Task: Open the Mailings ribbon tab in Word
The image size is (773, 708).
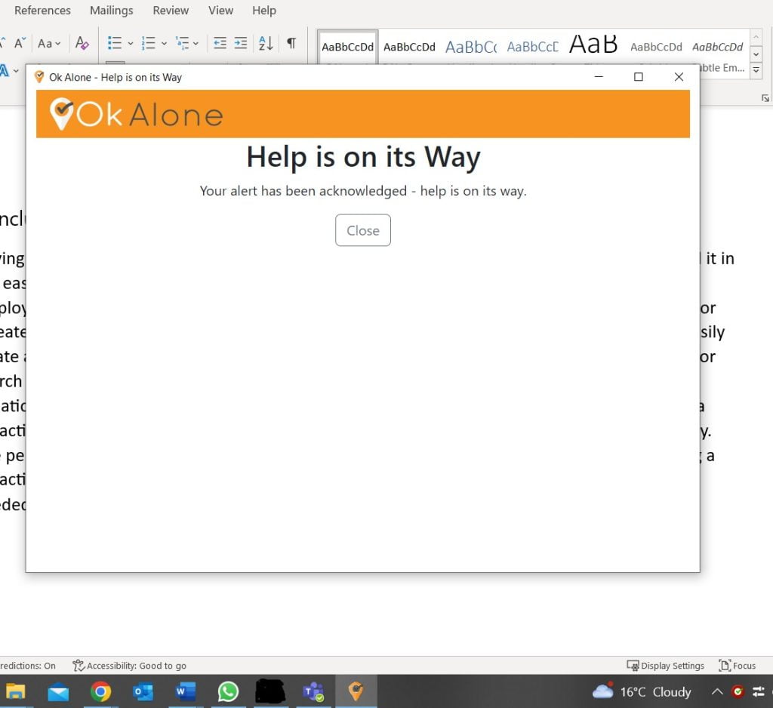Action: pyautogui.click(x=112, y=11)
